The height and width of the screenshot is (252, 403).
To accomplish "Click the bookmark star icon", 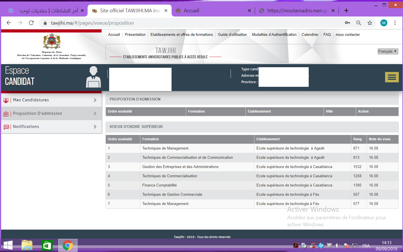I will point(370,23).
